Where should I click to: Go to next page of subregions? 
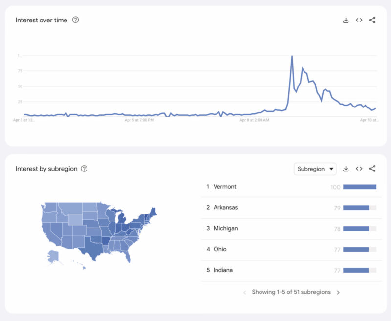(x=337, y=292)
